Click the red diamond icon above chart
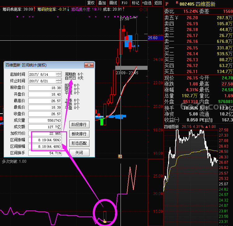Screen dimensions: 233x226 pos(141,10)
